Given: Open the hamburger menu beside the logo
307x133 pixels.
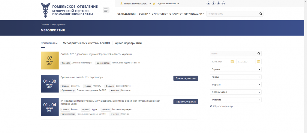Looking at the screenshot, I should [106, 10].
